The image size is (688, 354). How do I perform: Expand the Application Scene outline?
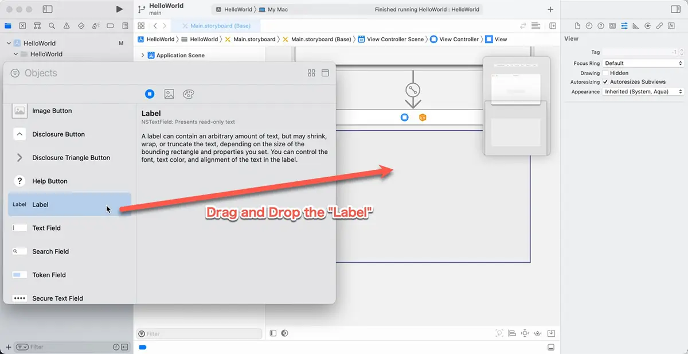tap(142, 55)
